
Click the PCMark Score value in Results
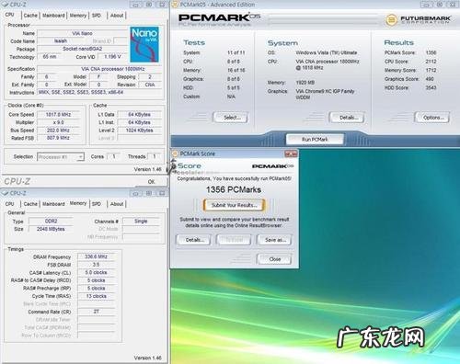click(431, 52)
